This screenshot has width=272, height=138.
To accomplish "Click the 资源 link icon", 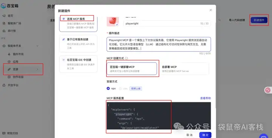I will click(9, 69).
